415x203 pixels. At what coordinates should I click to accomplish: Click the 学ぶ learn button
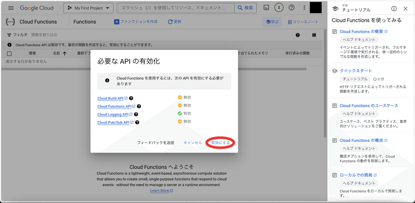point(272,22)
